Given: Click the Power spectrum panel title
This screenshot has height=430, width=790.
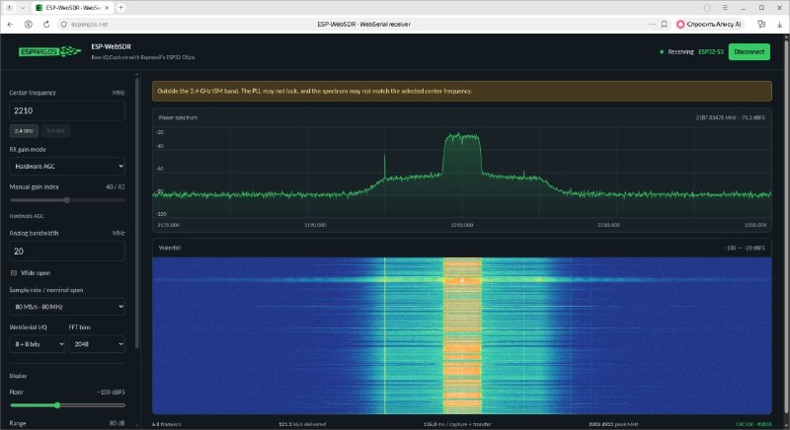Looking at the screenshot, I should pos(178,117).
